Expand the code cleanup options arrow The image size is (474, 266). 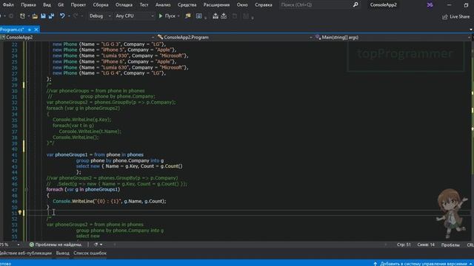click(x=101, y=245)
